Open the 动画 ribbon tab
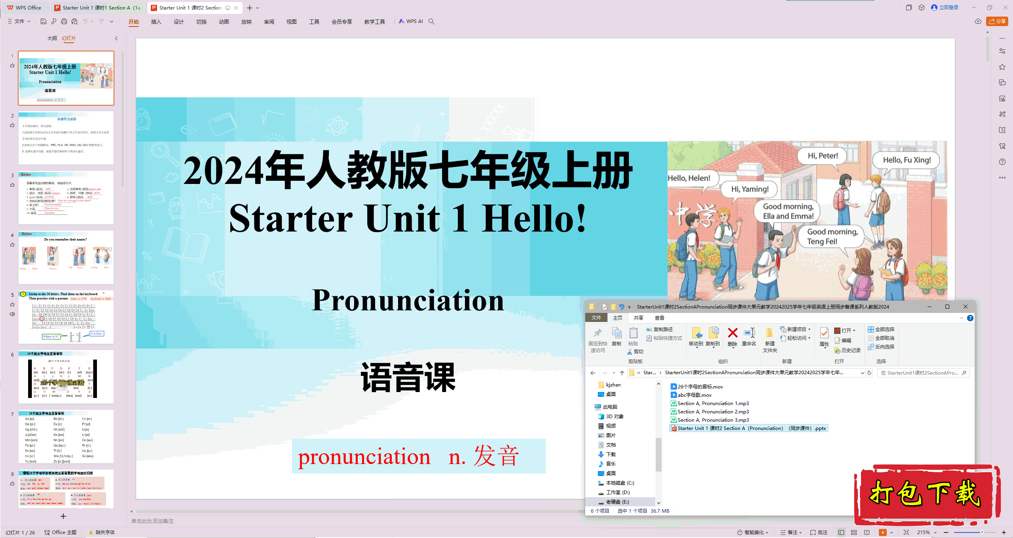This screenshot has height=538, width=1013. click(224, 22)
